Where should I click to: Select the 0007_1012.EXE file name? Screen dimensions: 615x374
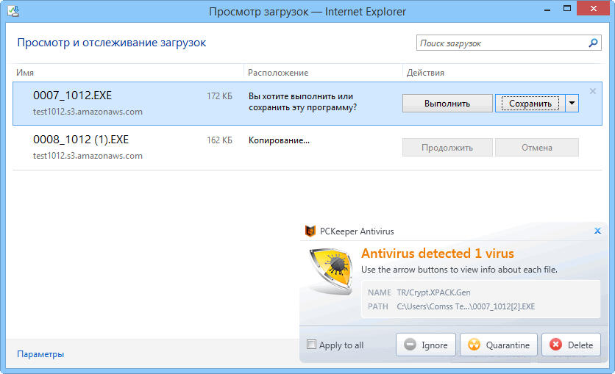[x=73, y=96]
